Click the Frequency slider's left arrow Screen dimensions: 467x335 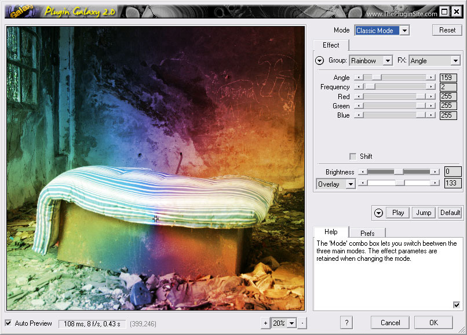[x=357, y=87]
